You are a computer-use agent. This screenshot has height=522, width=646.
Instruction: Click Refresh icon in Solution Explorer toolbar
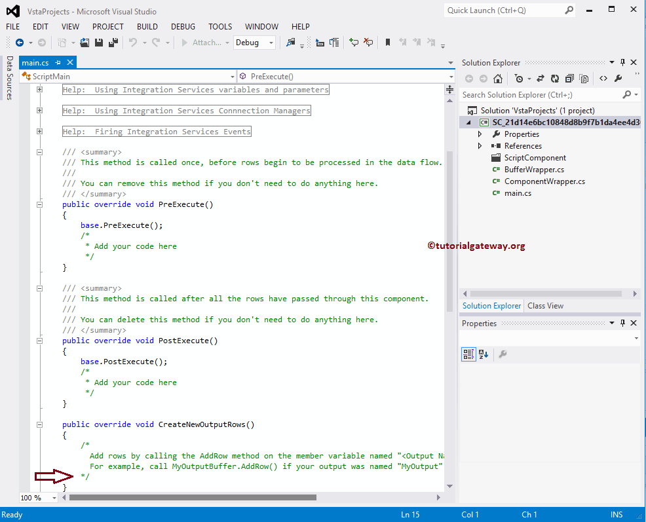[555, 79]
